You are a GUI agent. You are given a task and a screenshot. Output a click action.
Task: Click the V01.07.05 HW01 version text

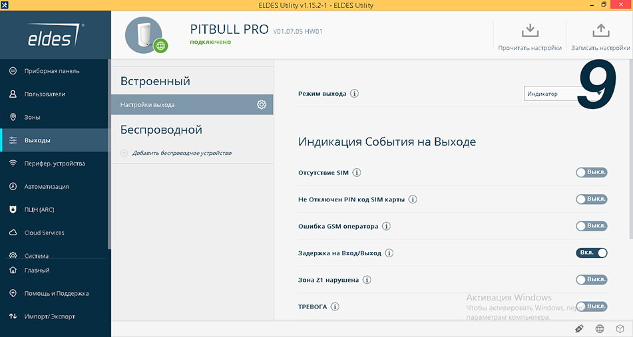click(298, 31)
